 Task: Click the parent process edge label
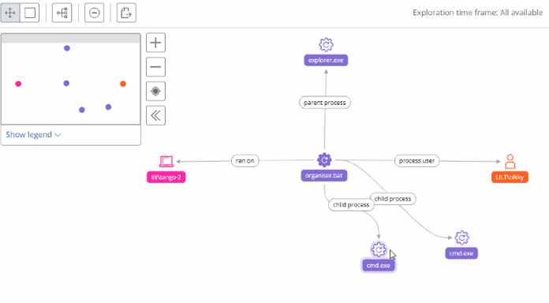tap(324, 103)
